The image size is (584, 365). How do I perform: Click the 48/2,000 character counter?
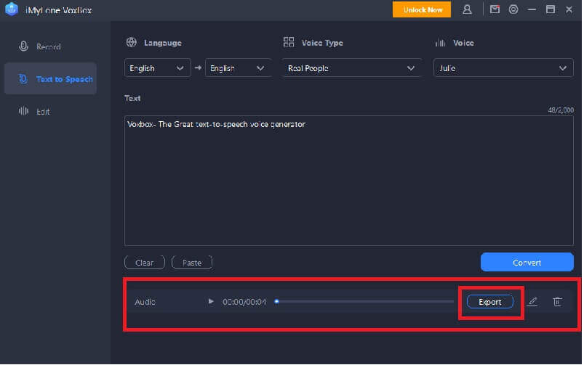click(561, 110)
